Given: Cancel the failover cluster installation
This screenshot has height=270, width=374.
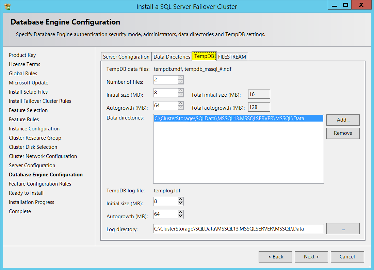Looking at the screenshot, I should pos(347,257).
